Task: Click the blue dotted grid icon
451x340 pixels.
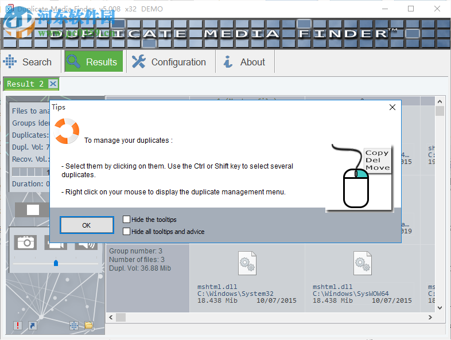Action: click(74, 325)
